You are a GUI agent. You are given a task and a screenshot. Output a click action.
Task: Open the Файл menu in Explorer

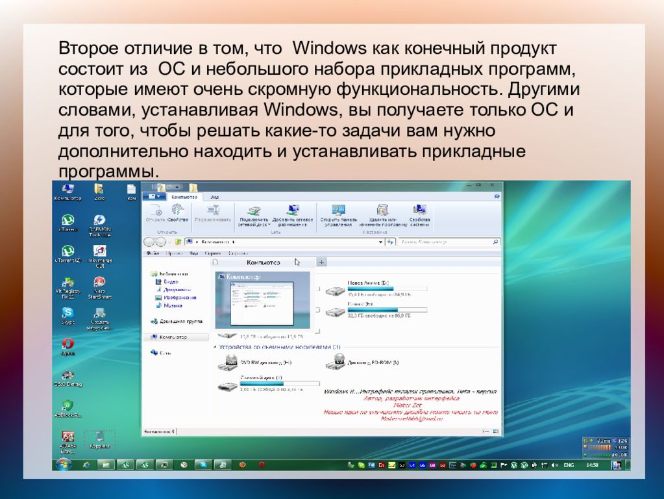pos(153,253)
